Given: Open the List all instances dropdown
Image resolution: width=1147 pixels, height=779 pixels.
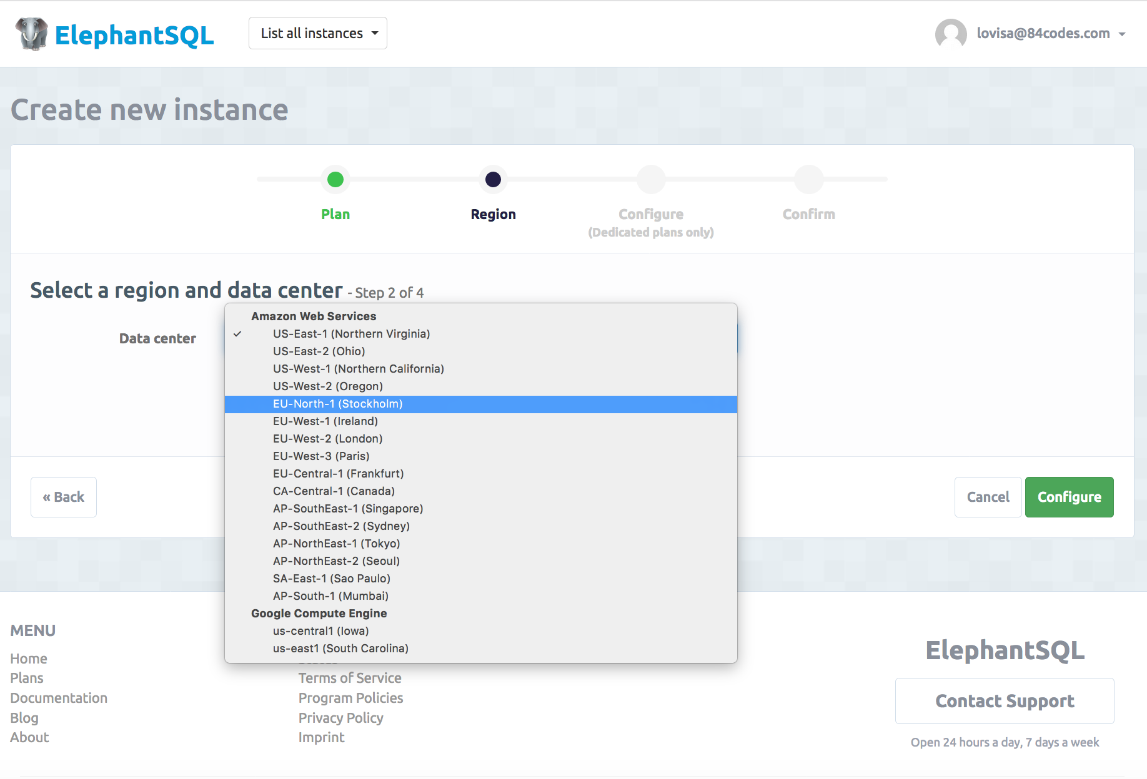Looking at the screenshot, I should coord(318,33).
